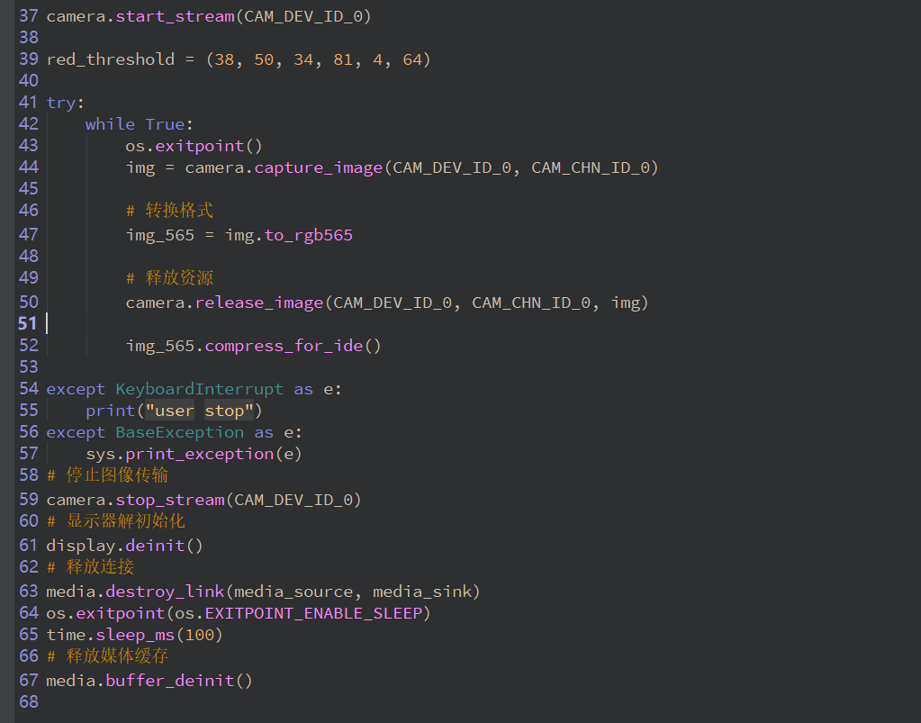Click line number 37 in the gutter
Screen dimensions: 921x723
tap(28, 16)
